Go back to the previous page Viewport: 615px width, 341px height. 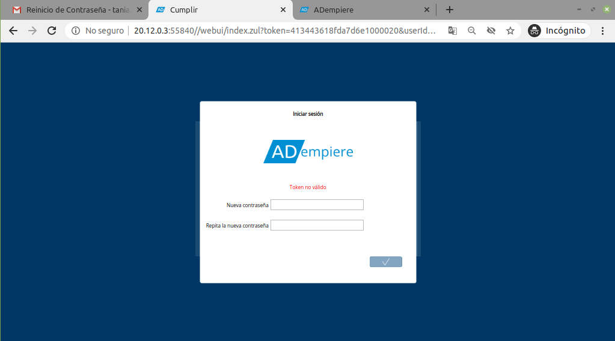pyautogui.click(x=13, y=31)
